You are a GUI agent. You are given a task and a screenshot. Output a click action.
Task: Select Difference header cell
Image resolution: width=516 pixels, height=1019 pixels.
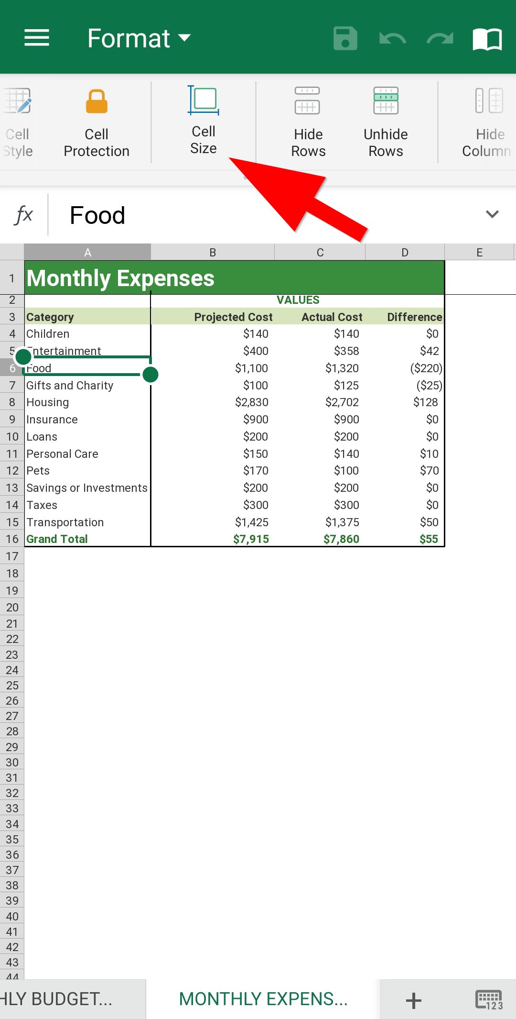point(405,317)
